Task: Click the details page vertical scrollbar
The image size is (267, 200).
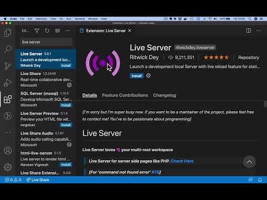Action: click(265, 104)
